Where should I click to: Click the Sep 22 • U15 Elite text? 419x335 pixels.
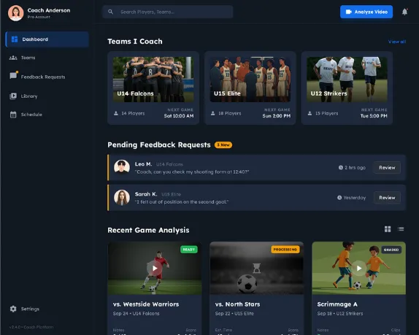[234, 313]
